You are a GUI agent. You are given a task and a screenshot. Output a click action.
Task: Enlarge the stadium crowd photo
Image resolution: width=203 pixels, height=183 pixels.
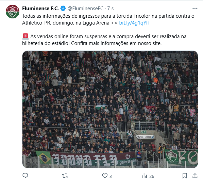[110, 109]
